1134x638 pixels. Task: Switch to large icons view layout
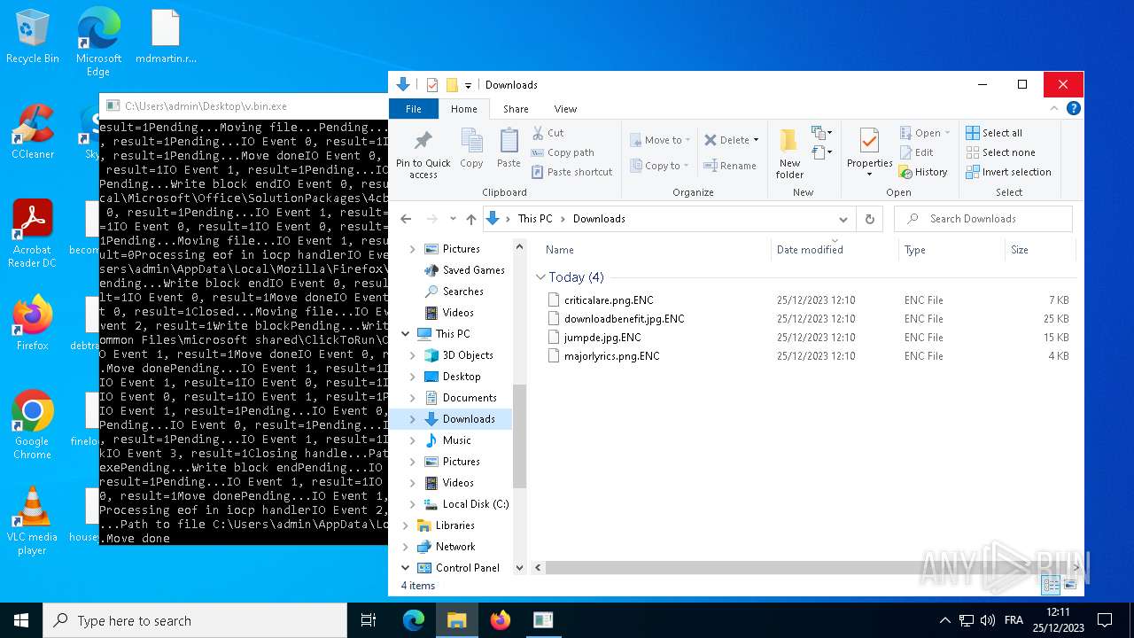pos(1070,585)
